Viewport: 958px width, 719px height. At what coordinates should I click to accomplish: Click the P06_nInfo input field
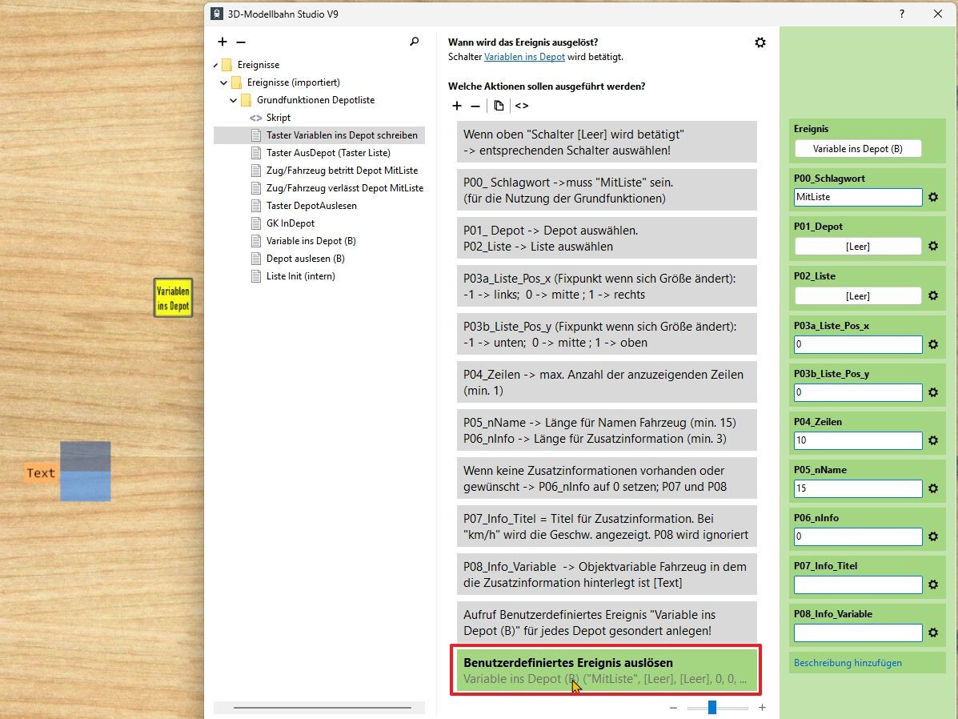pos(858,536)
